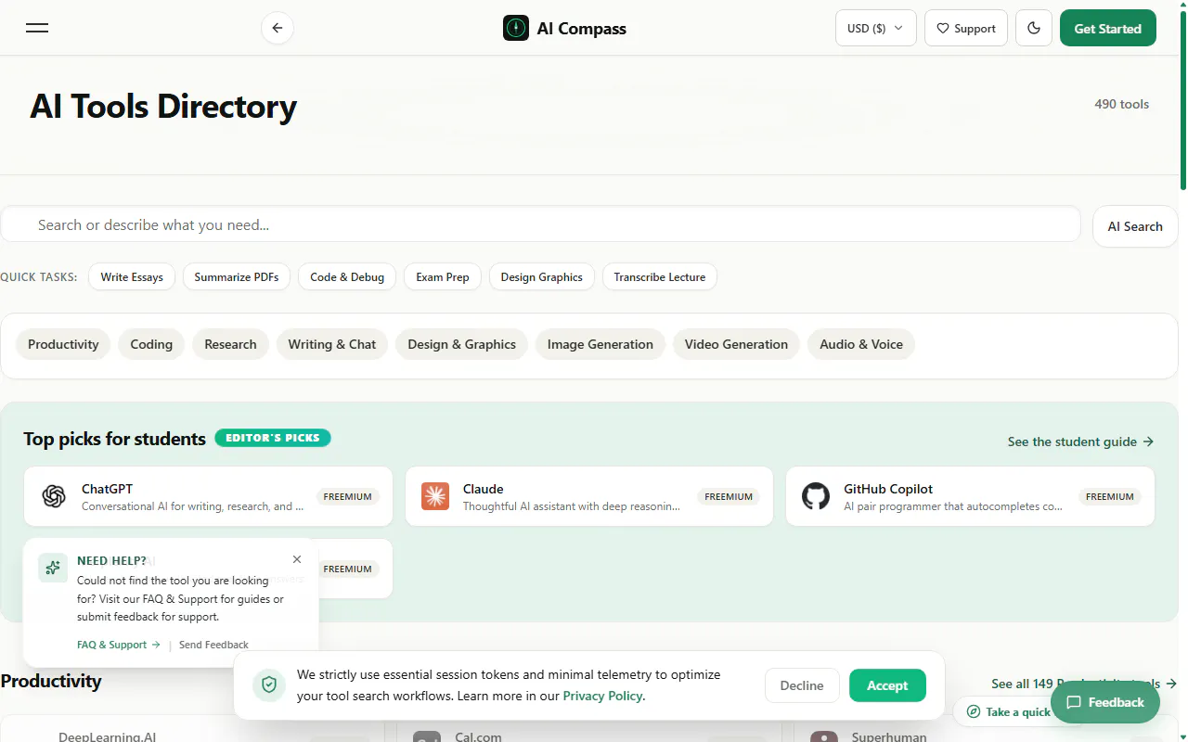Show the Image Generation category
Image resolution: width=1188 pixels, height=742 pixels.
(x=600, y=344)
